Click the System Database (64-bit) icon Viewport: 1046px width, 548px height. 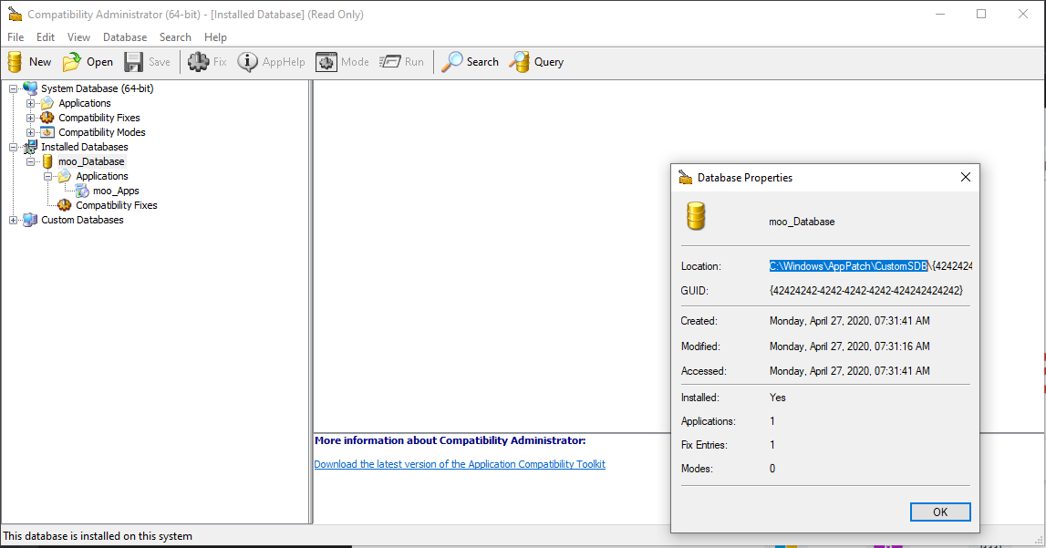[x=30, y=88]
